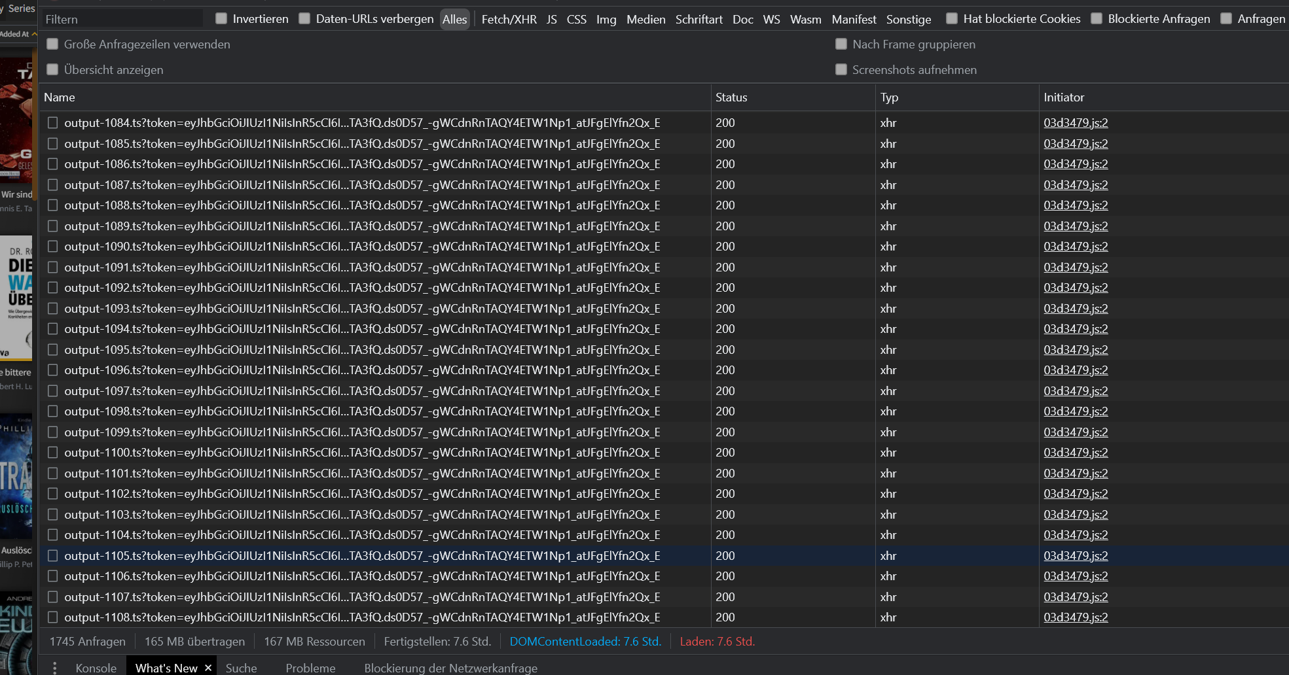Open the Probleme tab
This screenshot has height=675, width=1289.
pos(310,668)
